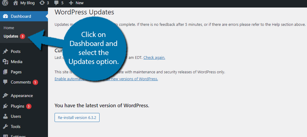Open the comments bubble icon in the admin bar

(56, 3)
